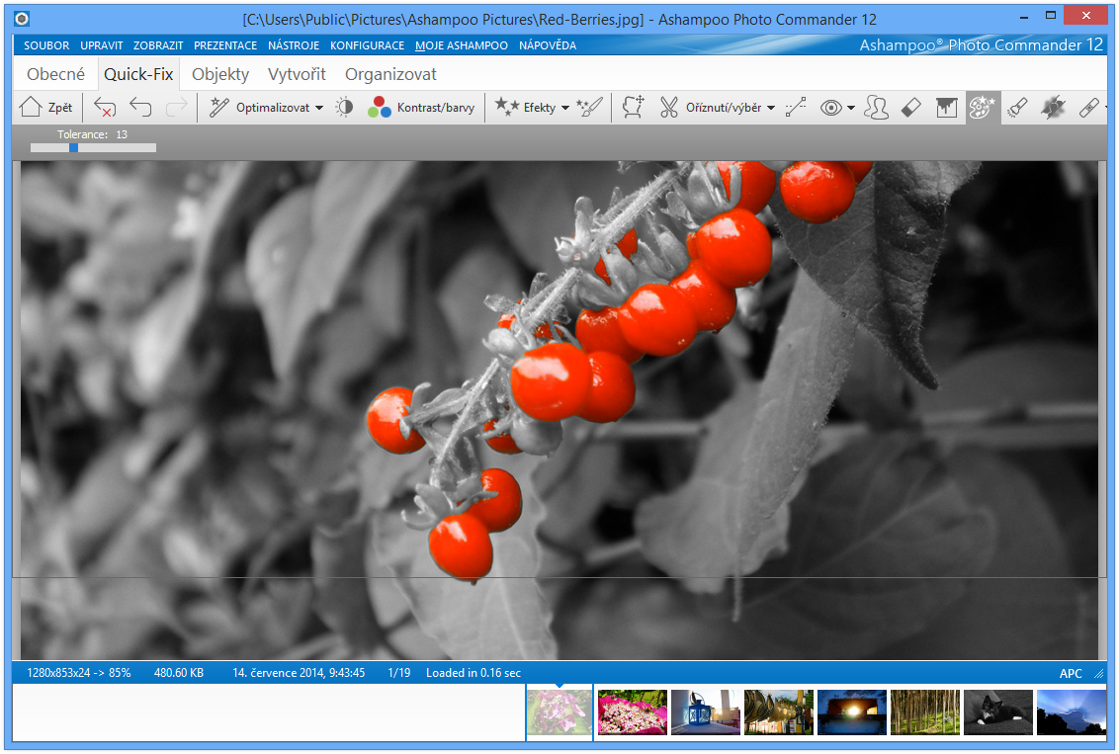Select the Quick-Fix tab
1119x754 pixels.
tap(138, 74)
